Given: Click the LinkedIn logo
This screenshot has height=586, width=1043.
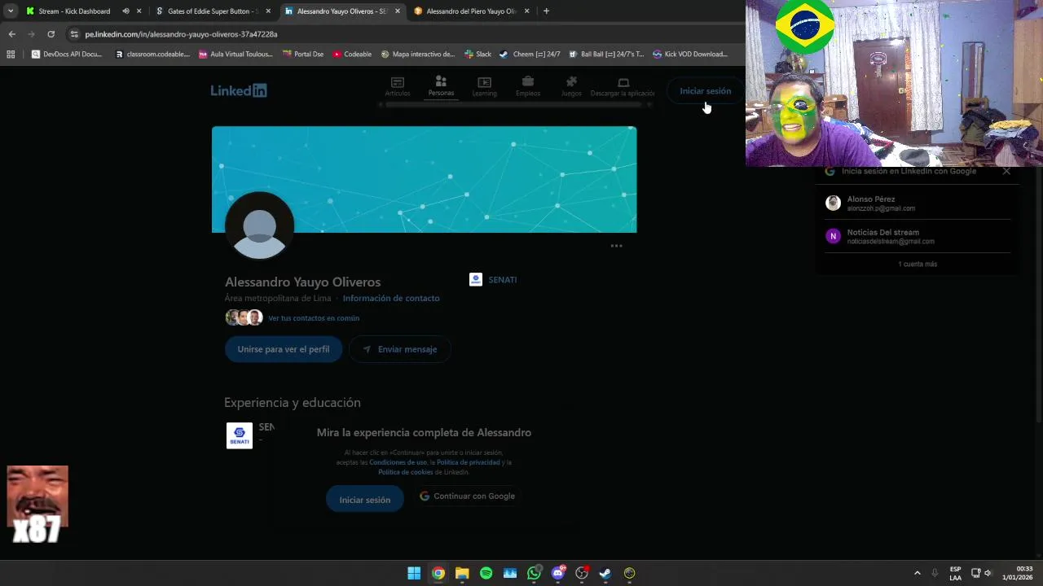Looking at the screenshot, I should tap(239, 90).
